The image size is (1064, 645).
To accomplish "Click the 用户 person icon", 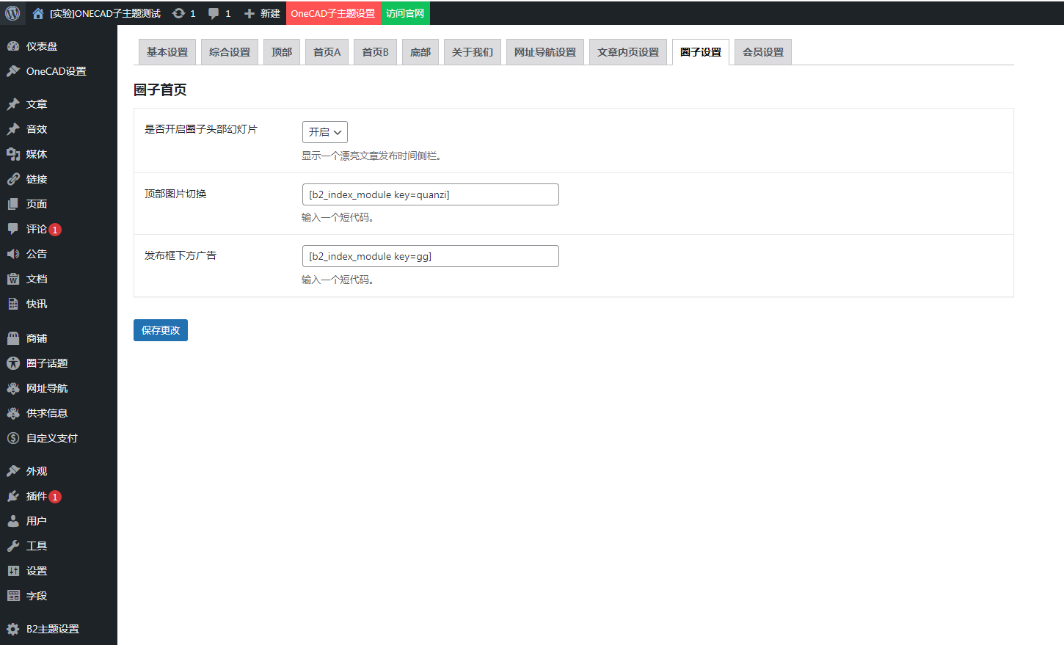I will [x=13, y=521].
